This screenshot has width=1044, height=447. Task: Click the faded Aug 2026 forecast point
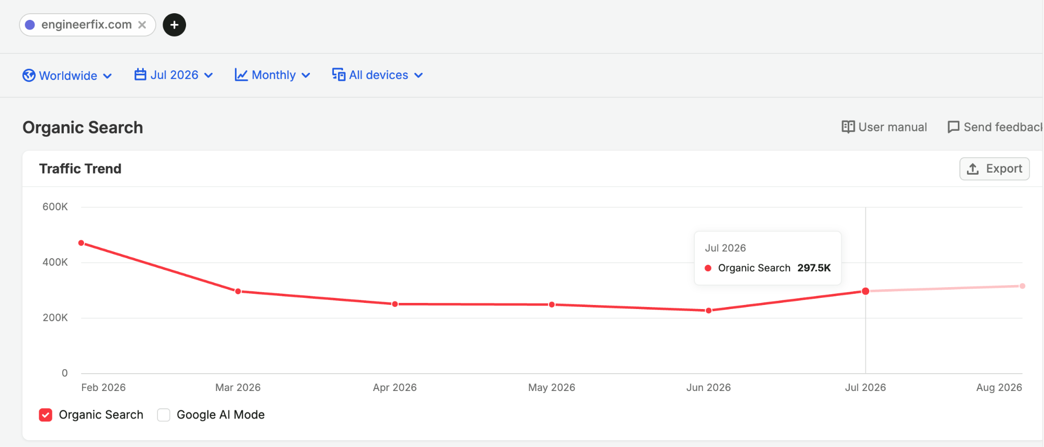pyautogui.click(x=1022, y=286)
